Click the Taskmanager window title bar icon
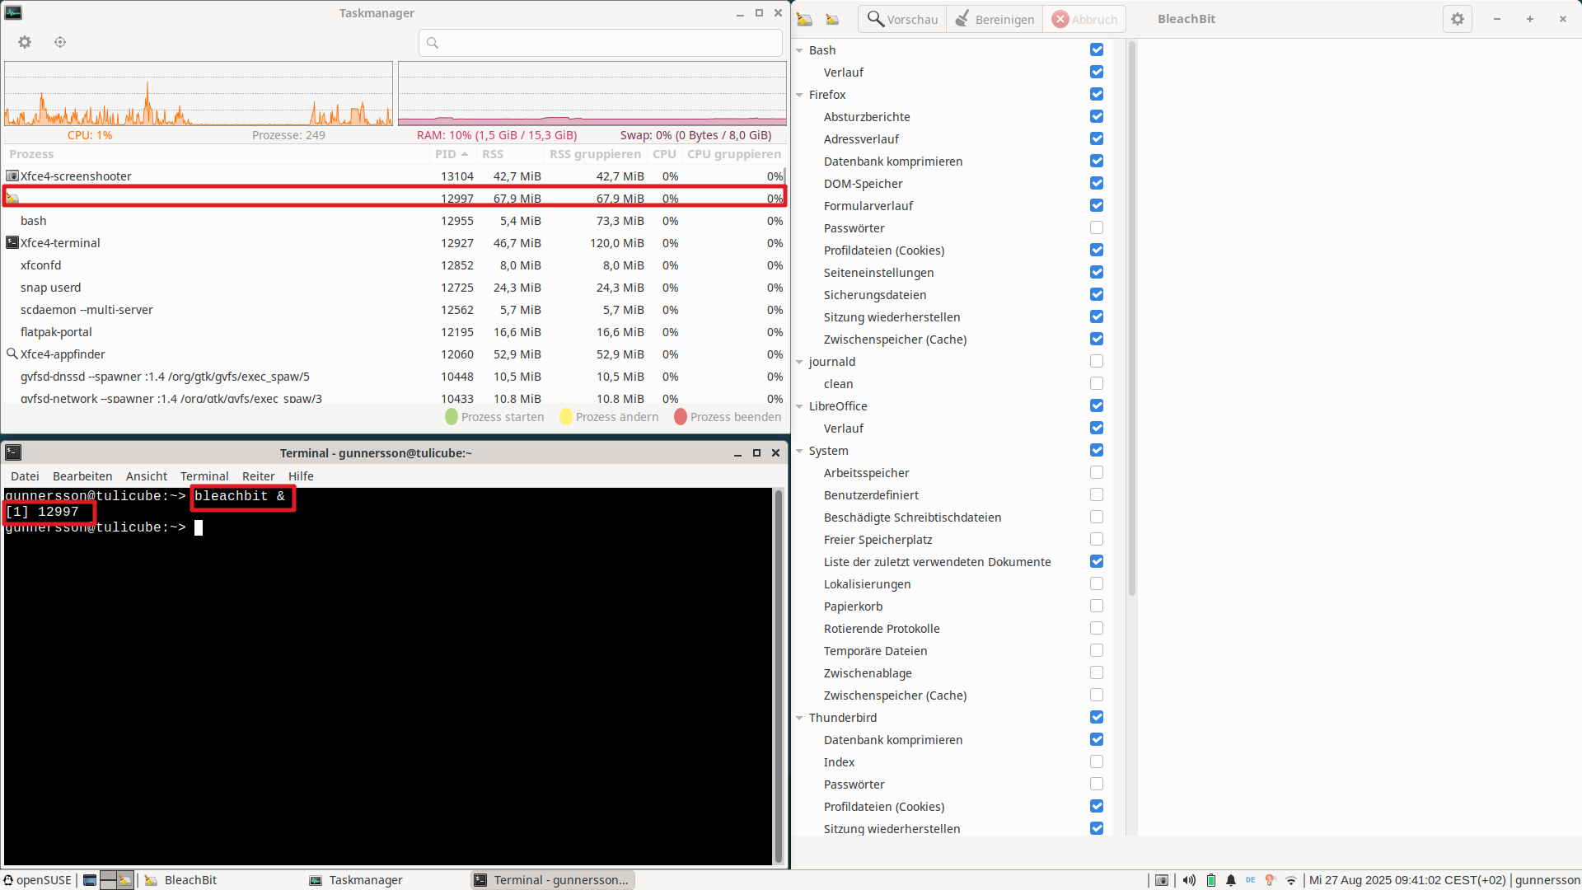This screenshot has width=1582, height=890. tap(13, 12)
